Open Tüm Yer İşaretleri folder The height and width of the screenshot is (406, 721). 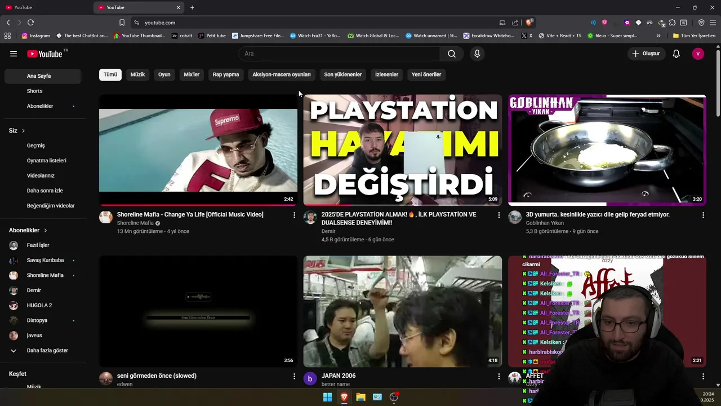[694, 36]
